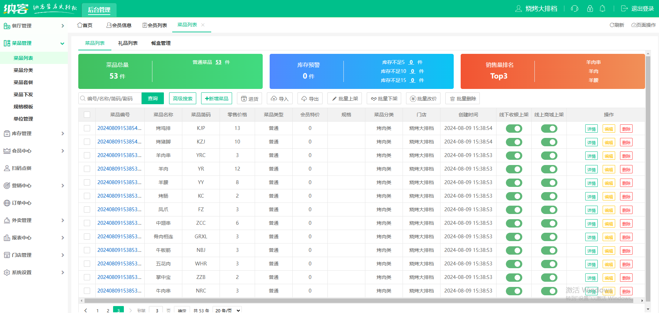
Task: Check the box for the 凤爪 row
Action: 87,209
